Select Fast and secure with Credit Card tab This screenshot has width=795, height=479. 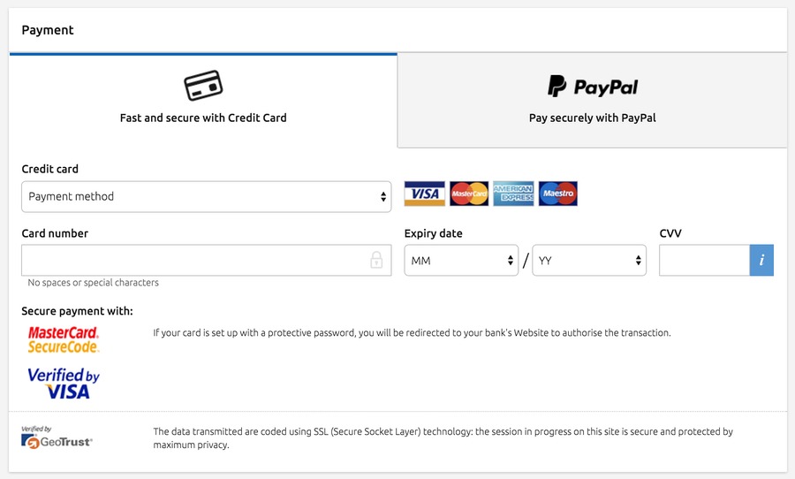[x=203, y=101]
